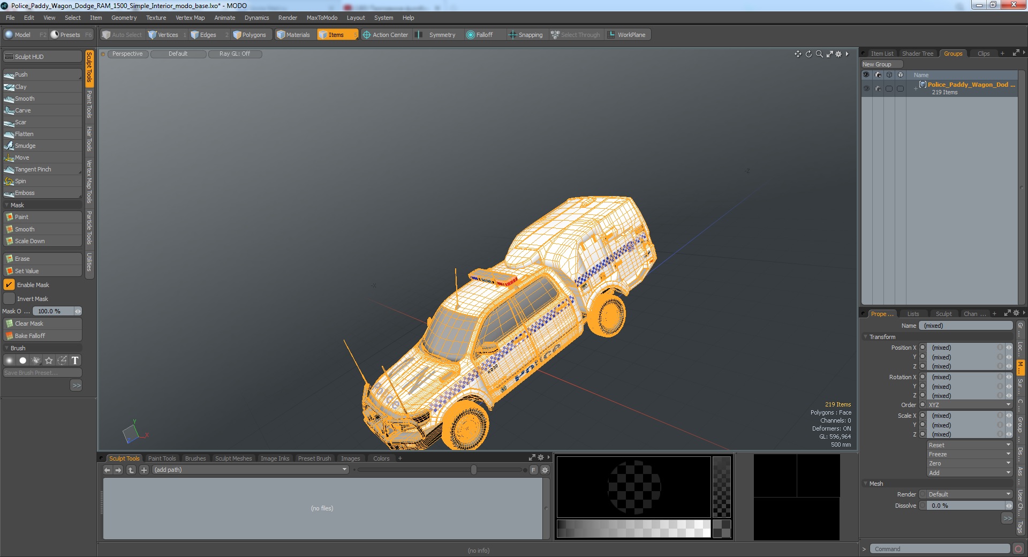
Task: Select the Carve sculpt tool
Action: pyautogui.click(x=42, y=110)
